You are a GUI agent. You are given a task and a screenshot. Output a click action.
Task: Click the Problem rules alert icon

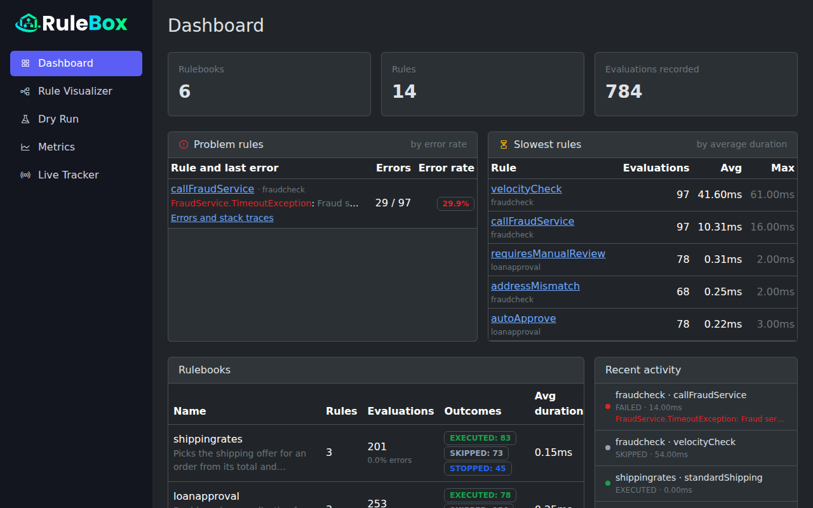184,145
